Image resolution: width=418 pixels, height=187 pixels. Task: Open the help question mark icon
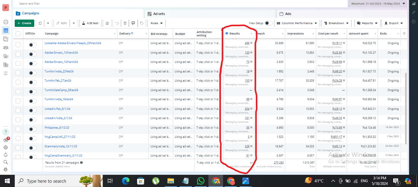coord(6,132)
